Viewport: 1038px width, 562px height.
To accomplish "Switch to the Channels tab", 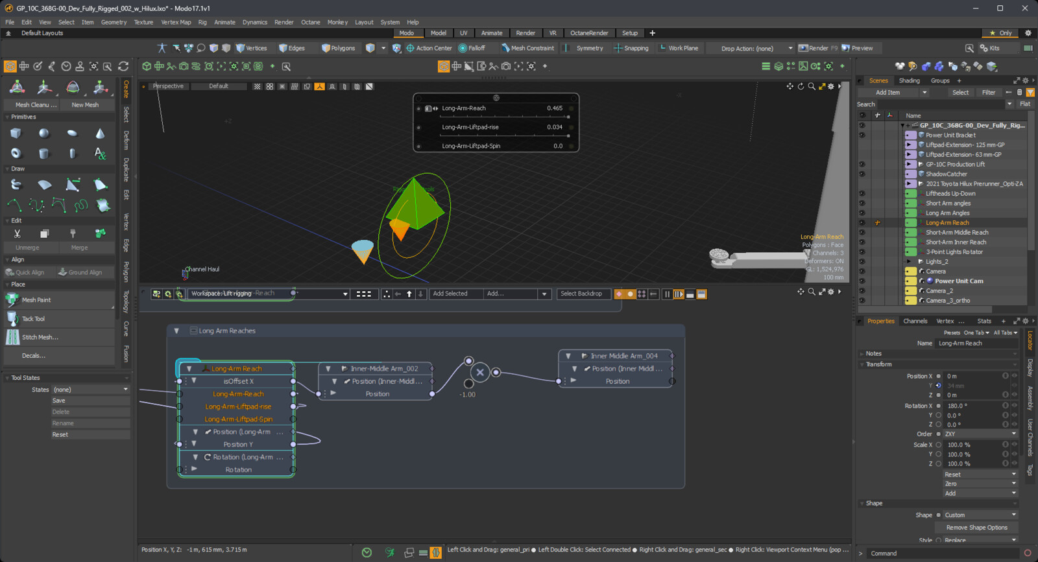I will (915, 322).
